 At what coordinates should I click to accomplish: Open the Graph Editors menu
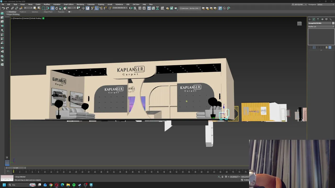point(69,4)
